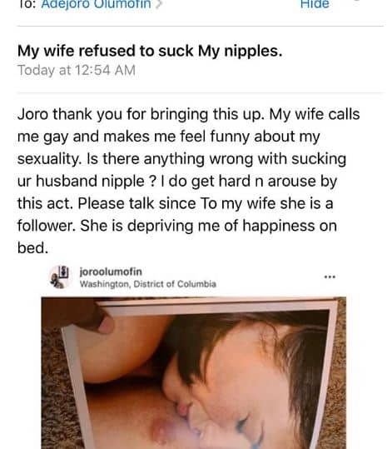Screen dimensions: 392x449
Task: Open the recipient Adejoro Olumofin contact
Action: pos(97,4)
